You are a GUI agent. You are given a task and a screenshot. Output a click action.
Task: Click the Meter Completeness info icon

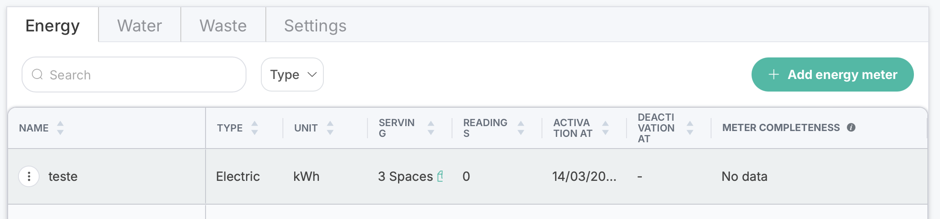coord(851,127)
